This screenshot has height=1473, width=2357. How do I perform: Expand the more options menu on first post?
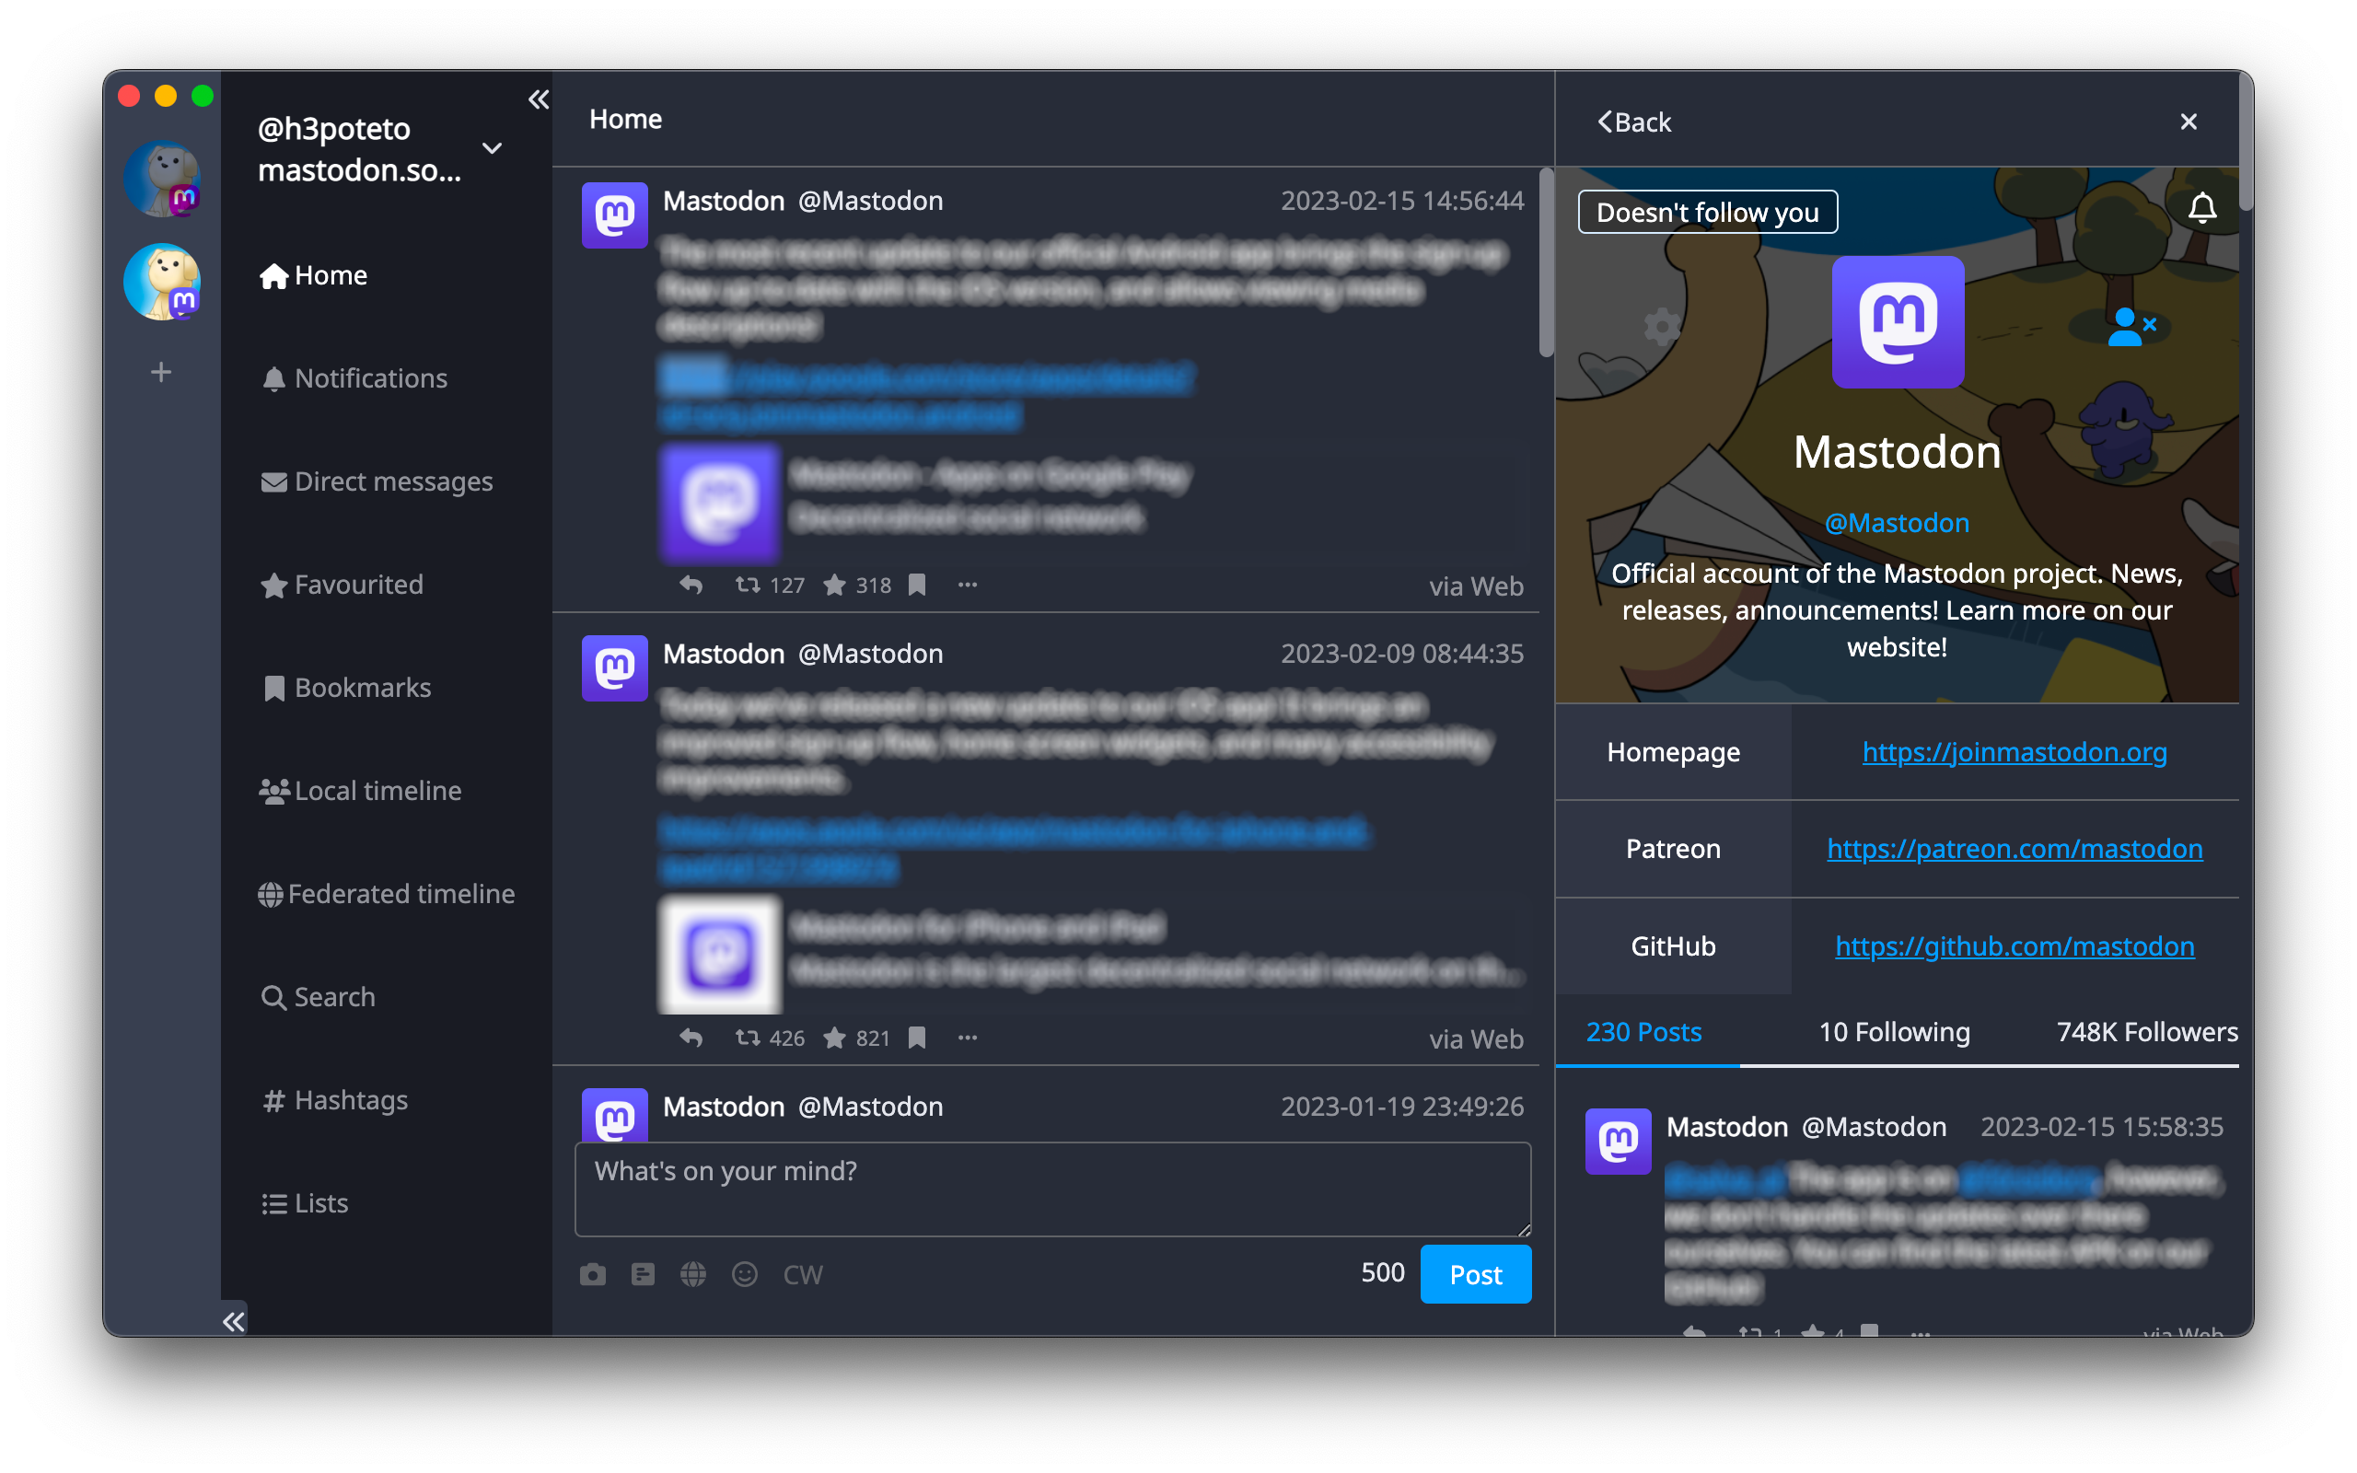point(968,584)
